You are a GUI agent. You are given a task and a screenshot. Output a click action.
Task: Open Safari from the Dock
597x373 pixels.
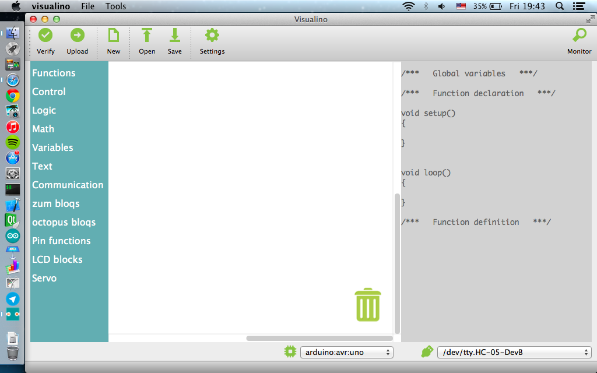13,80
